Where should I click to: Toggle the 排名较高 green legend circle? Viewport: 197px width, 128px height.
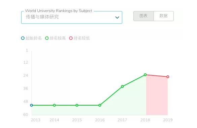click(x=47, y=38)
